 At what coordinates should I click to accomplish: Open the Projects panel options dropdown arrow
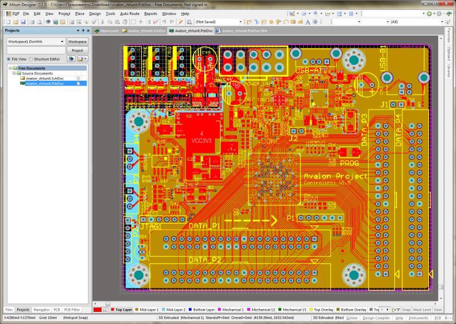pos(78,31)
